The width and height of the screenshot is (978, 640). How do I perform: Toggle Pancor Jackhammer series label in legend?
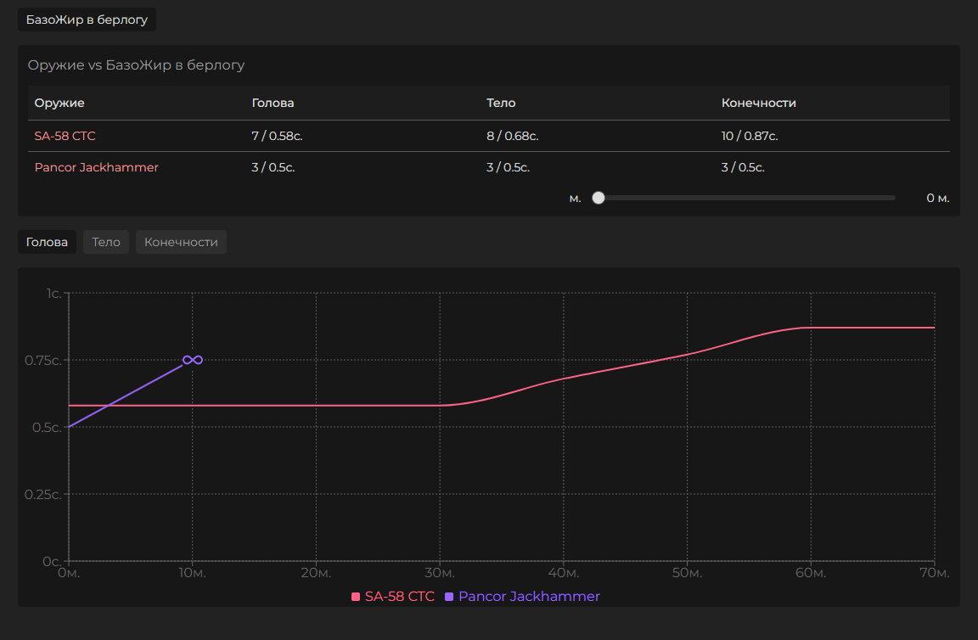coord(529,597)
